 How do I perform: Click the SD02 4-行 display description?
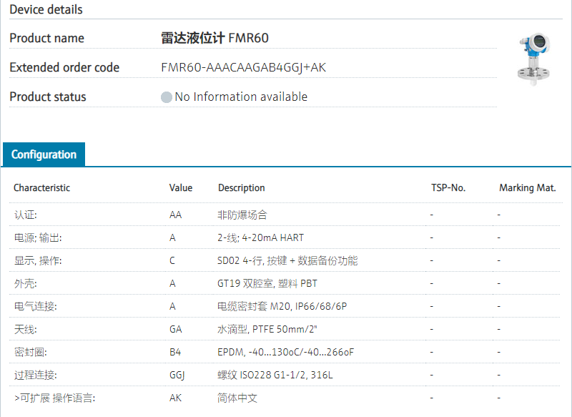(287, 260)
